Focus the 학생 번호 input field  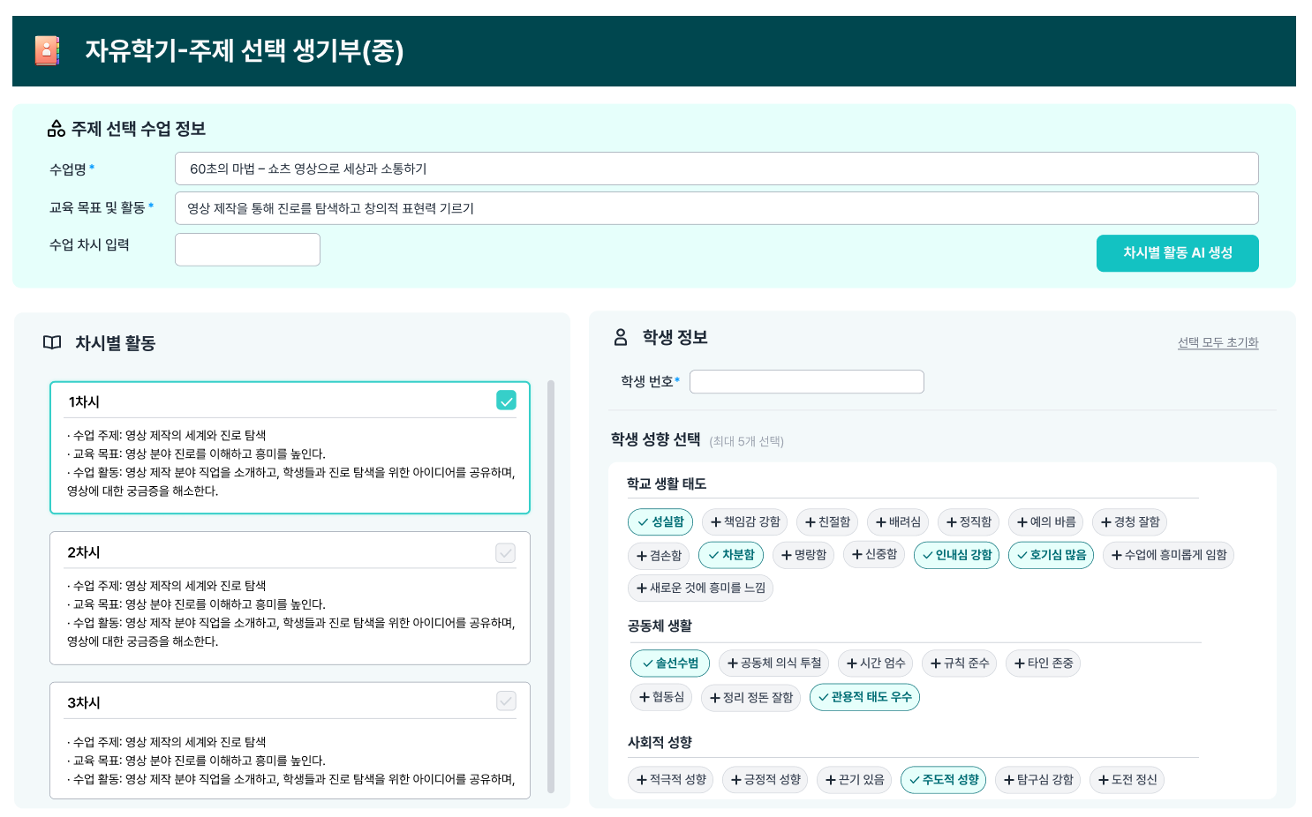click(806, 381)
